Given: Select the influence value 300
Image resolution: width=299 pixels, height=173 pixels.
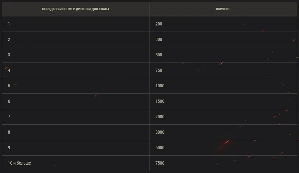Looking at the screenshot, I should click(159, 40).
